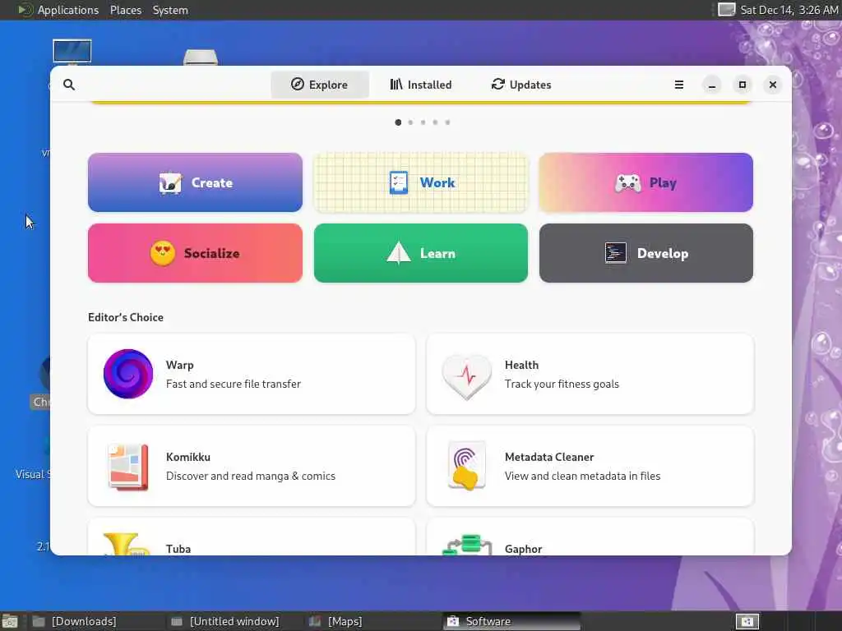The height and width of the screenshot is (631, 842).
Task: Minimize the Software window
Action: [x=712, y=85]
